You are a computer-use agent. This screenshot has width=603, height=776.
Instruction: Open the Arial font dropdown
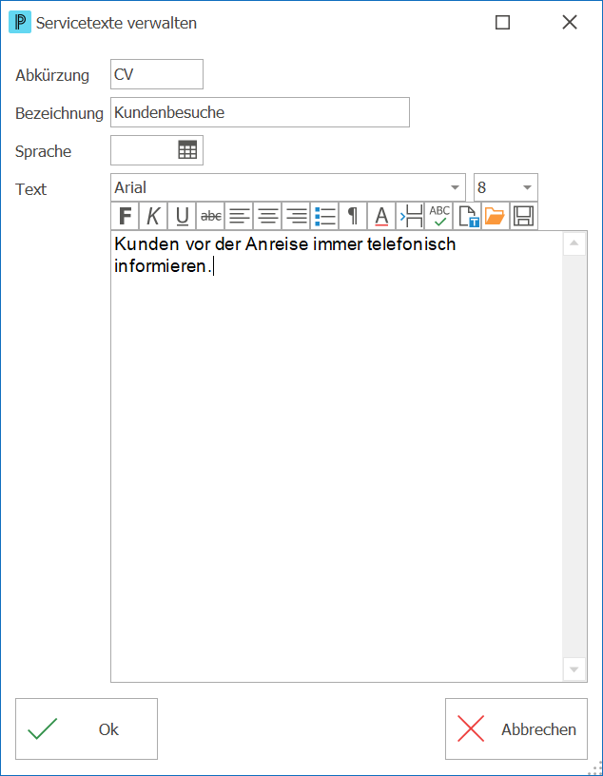coord(455,187)
